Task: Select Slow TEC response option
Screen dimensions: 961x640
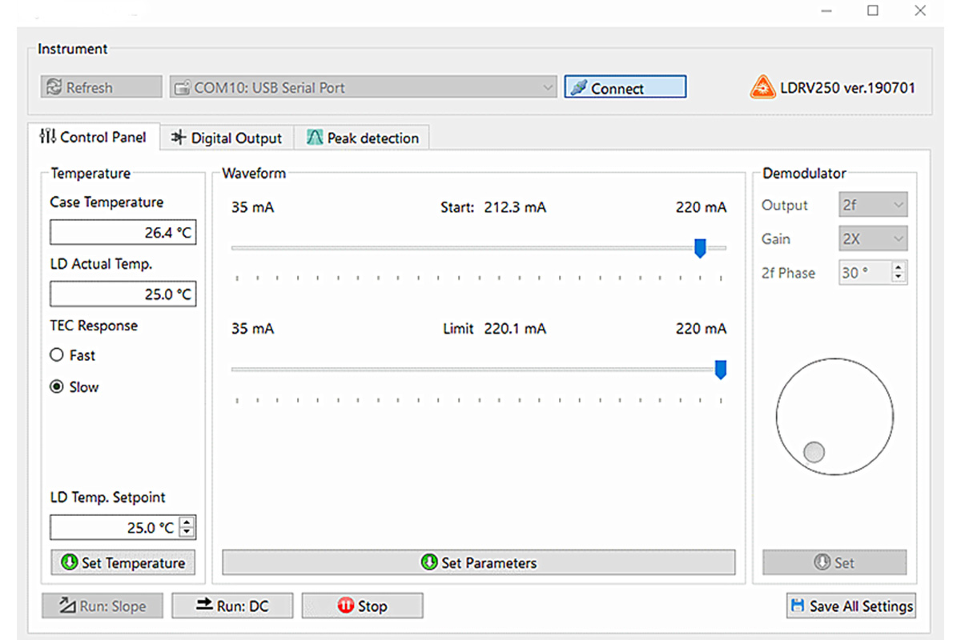Action: click(57, 387)
